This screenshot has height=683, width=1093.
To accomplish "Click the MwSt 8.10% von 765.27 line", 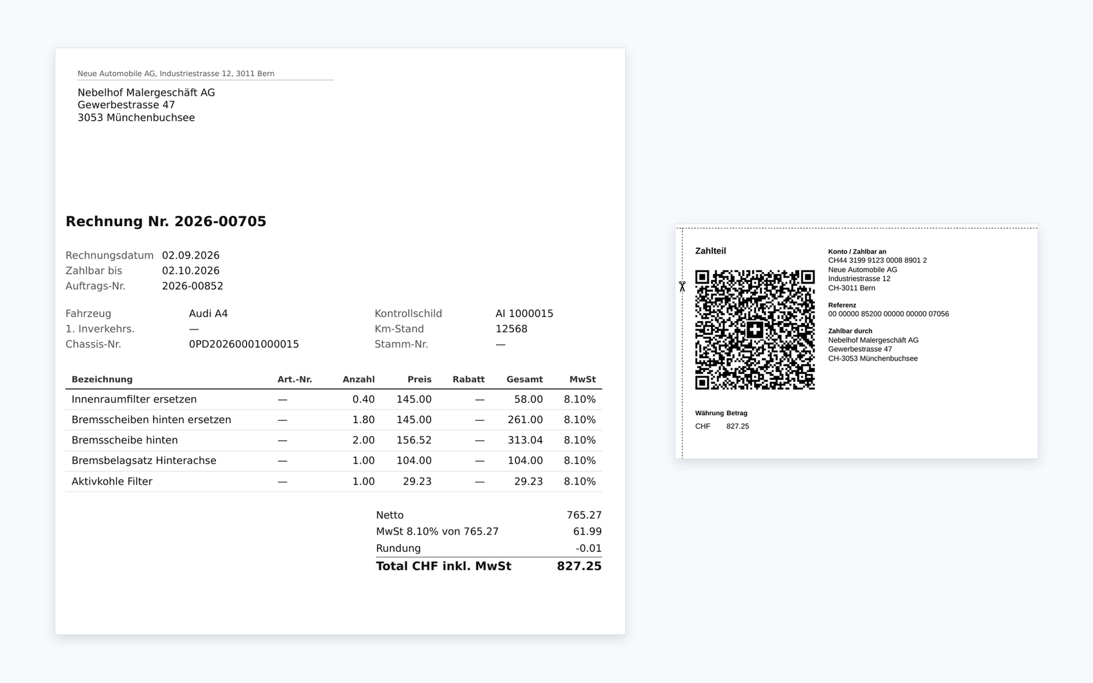I will point(489,532).
